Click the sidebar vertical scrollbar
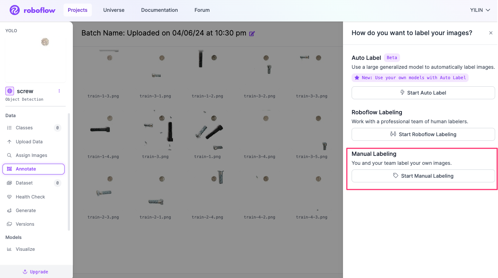 (69, 172)
